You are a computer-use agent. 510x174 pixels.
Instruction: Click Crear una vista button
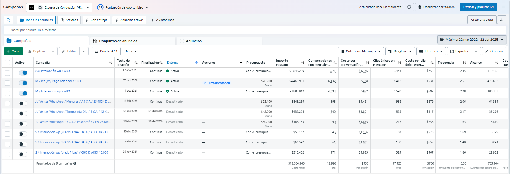(x=482, y=20)
